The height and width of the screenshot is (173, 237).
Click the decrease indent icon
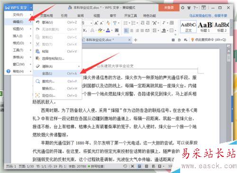click(x=143, y=23)
